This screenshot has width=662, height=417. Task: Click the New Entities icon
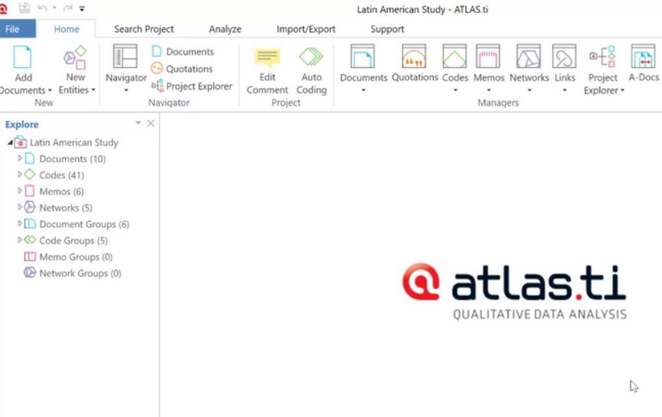click(75, 57)
